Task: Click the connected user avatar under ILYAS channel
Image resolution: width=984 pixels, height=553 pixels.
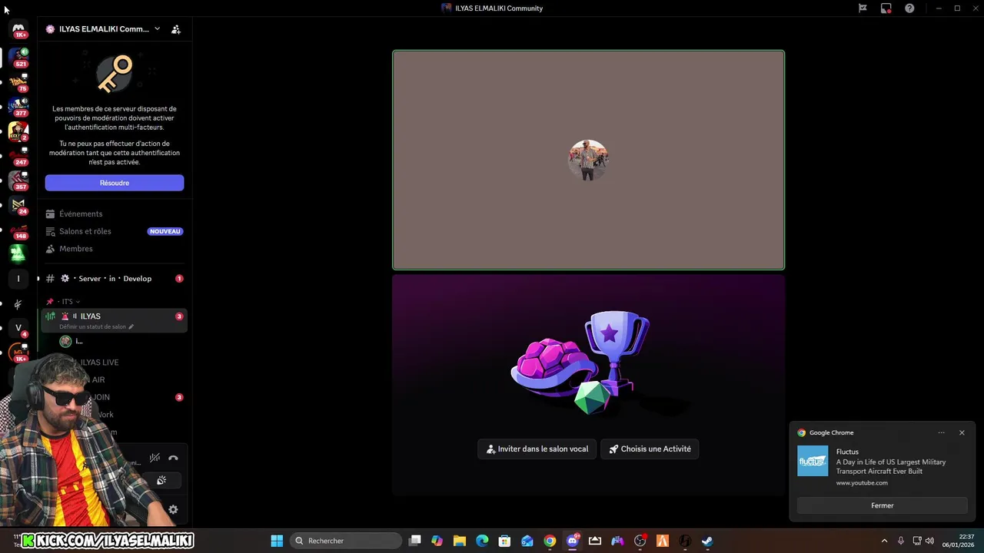Action: [65, 341]
